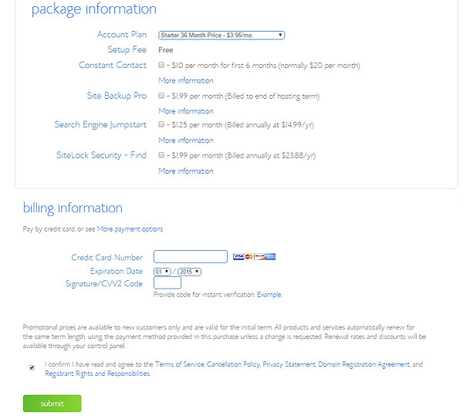
Task: Open More information under Site Backup Pro
Action: [186, 111]
